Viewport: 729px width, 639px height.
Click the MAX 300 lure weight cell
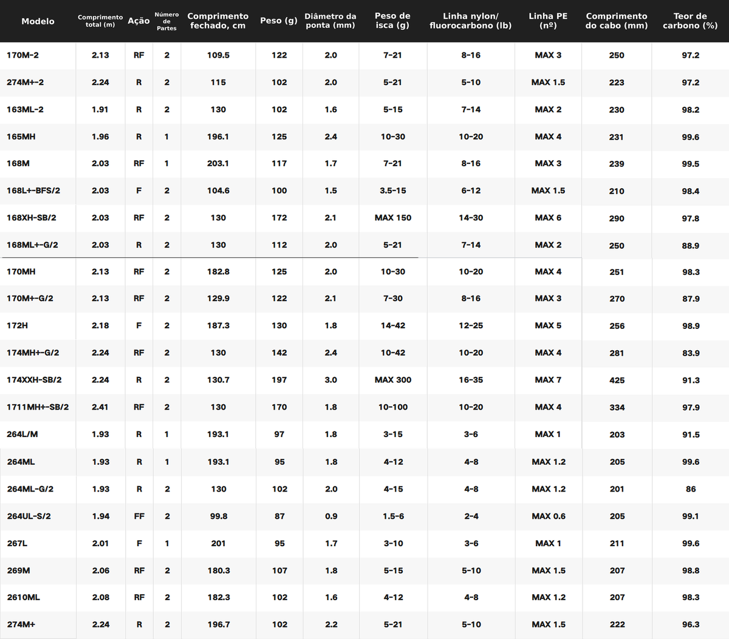pyautogui.click(x=393, y=380)
